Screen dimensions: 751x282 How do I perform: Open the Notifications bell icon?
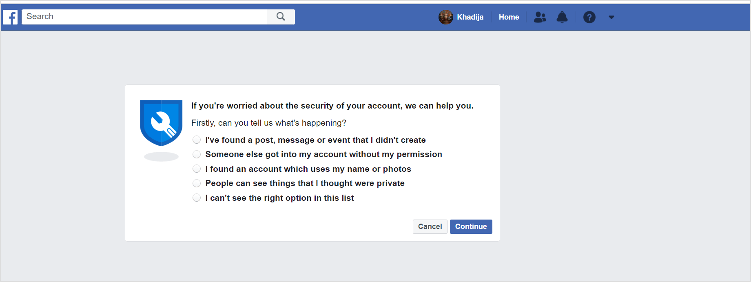562,17
